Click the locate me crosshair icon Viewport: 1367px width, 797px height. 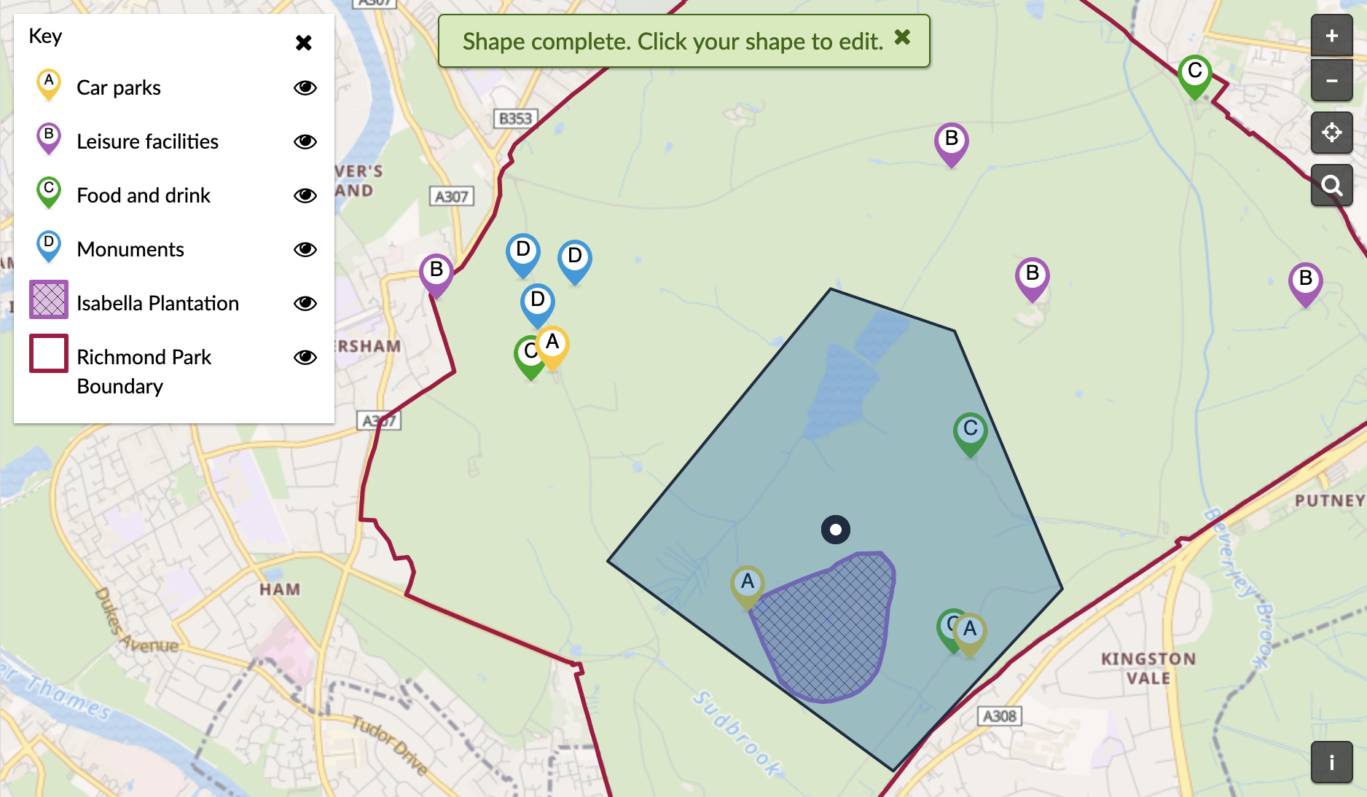(x=1331, y=133)
